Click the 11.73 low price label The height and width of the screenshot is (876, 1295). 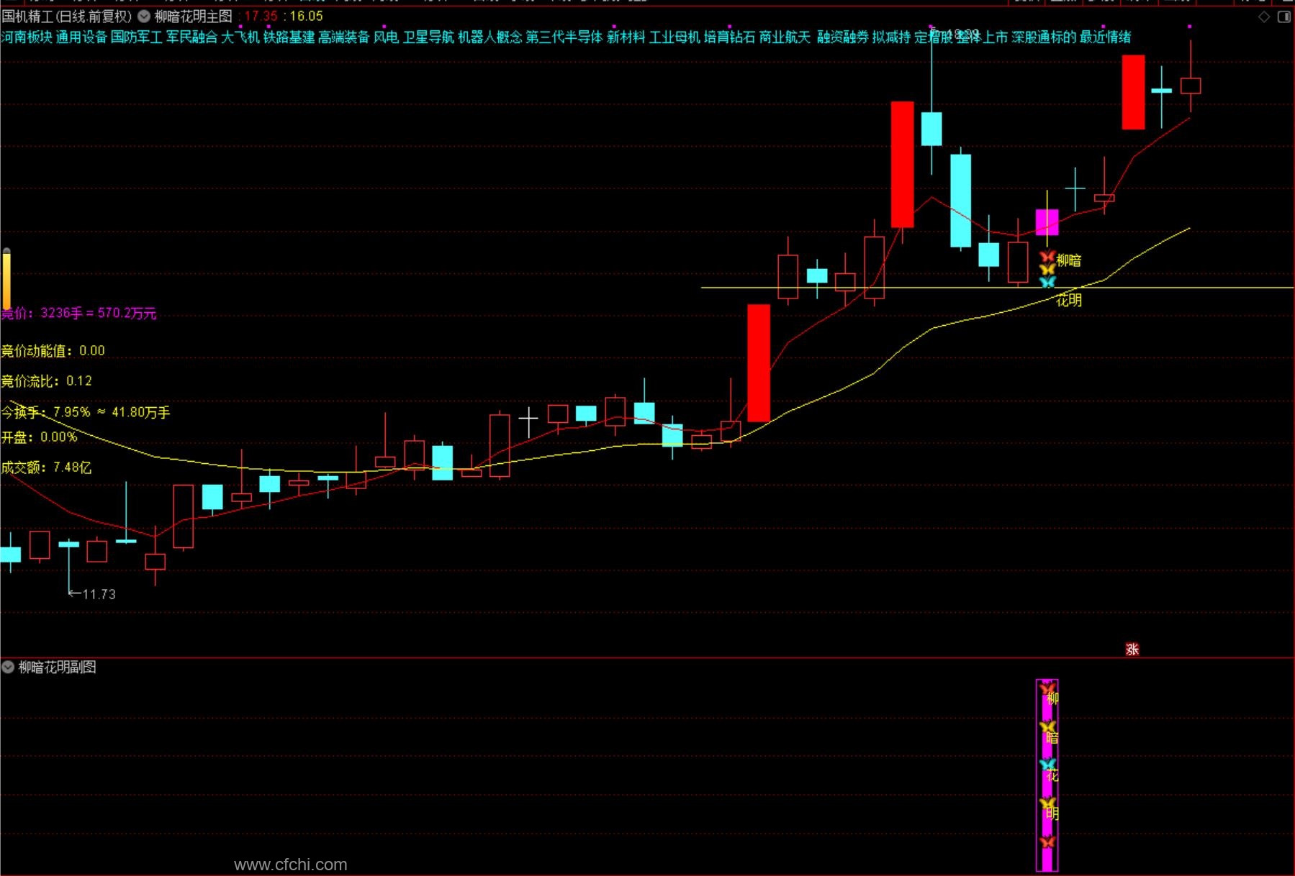tap(99, 594)
